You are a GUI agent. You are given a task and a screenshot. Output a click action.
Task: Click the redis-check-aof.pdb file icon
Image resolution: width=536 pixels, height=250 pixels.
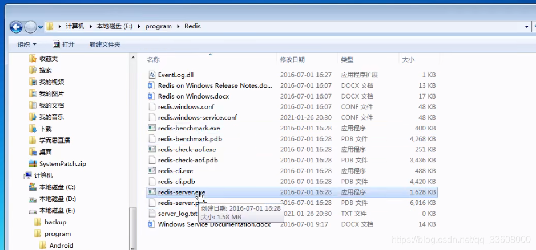[x=152, y=160]
